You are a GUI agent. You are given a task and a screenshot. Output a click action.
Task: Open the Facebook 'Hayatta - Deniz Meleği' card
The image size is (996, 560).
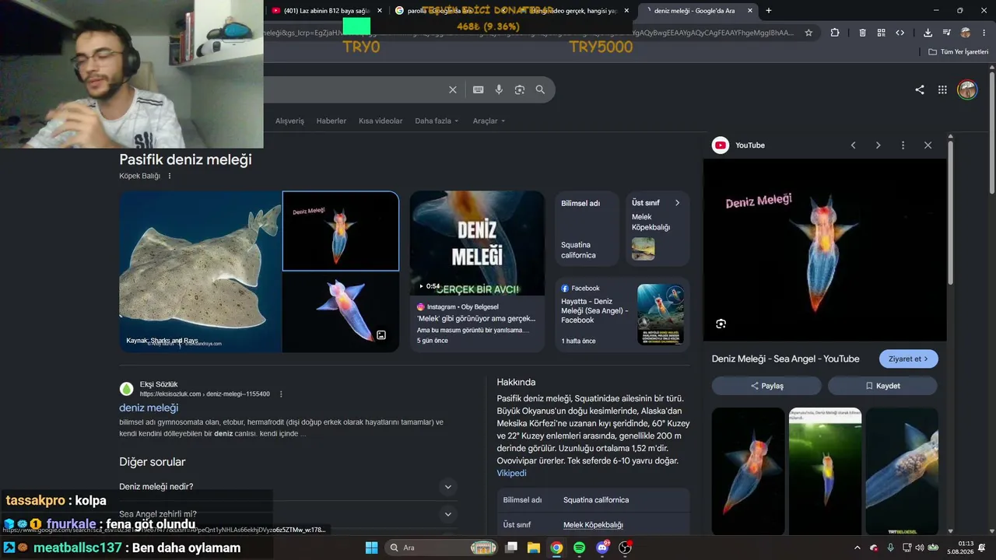click(622, 314)
